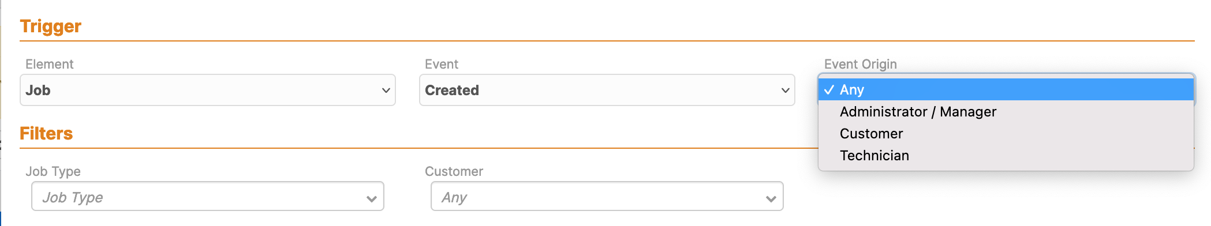Click the Event Origin field label

(x=861, y=64)
